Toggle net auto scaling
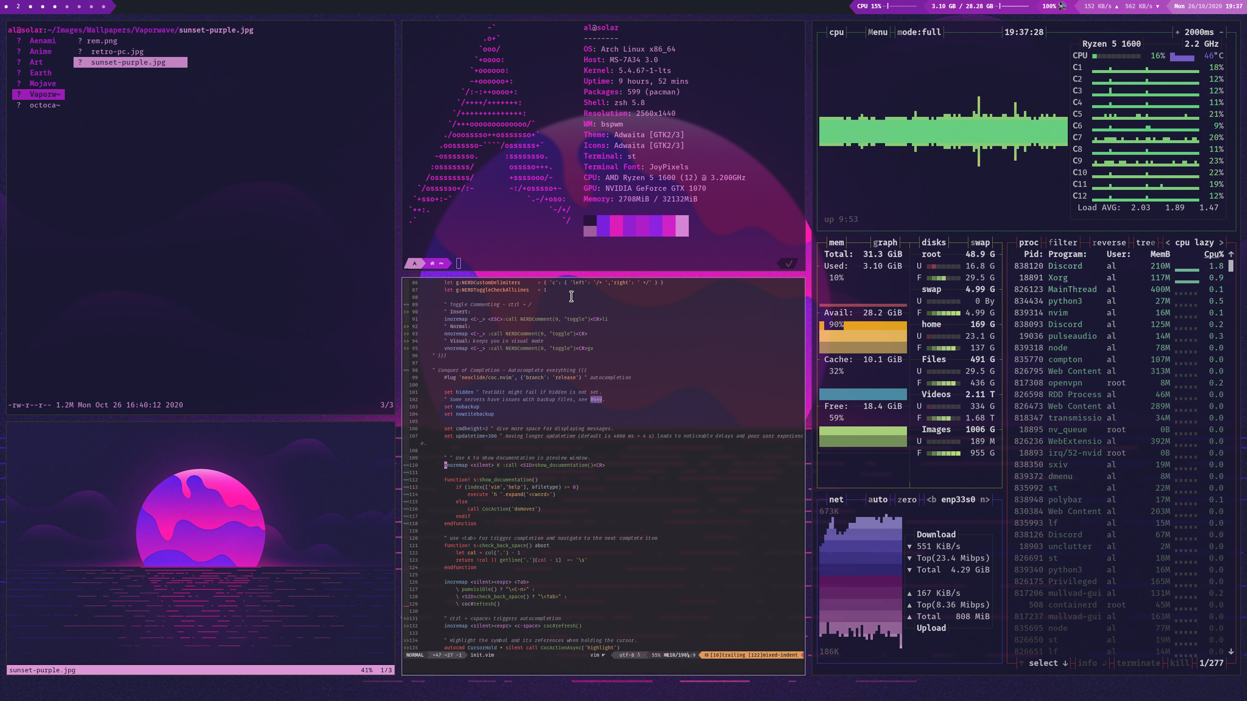 point(878,499)
